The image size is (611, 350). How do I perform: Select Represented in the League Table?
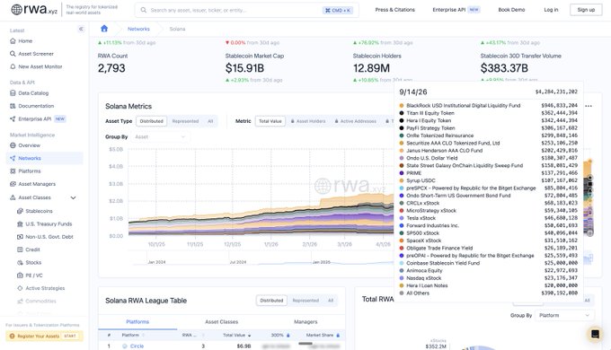[305, 301]
